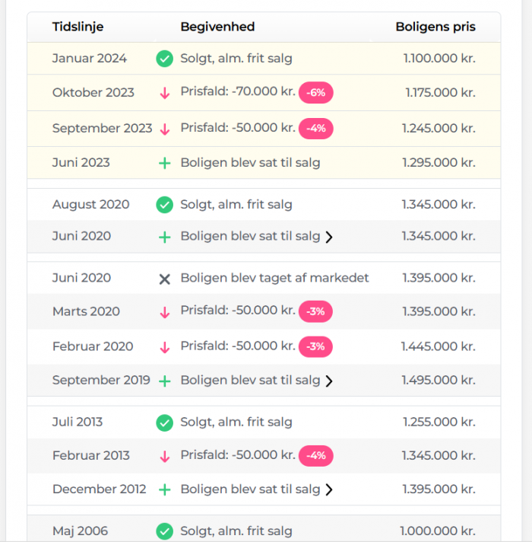The image size is (532, 542).
Task: Click green checkmark icon for August 2020 sale
Action: coord(165,205)
